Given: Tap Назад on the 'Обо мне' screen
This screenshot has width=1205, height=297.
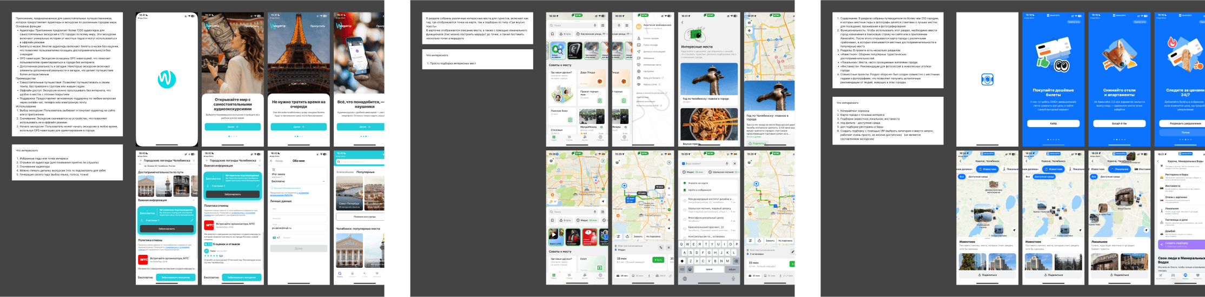Looking at the screenshot, I should (277, 161).
